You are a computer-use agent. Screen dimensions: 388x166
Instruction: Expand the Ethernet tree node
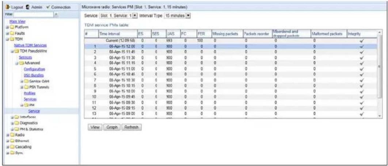(8, 141)
